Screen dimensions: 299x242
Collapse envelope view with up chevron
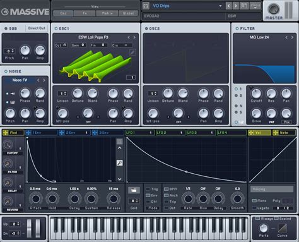(x=119, y=148)
